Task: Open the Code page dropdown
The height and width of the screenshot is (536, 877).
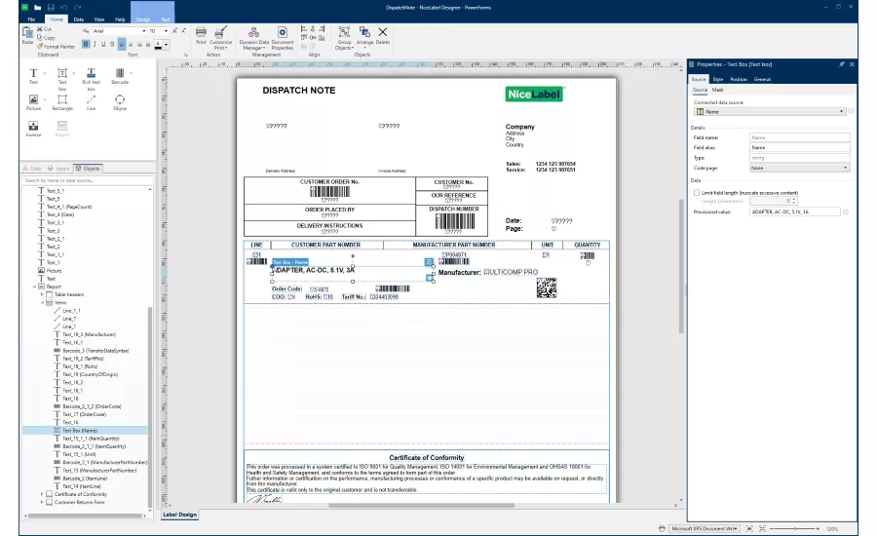Action: point(799,168)
